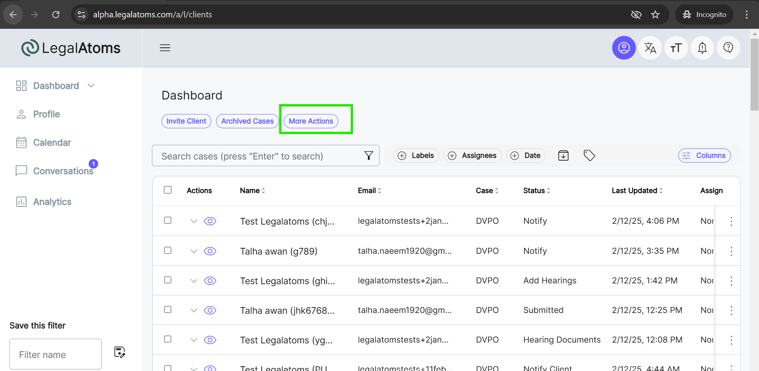This screenshot has height=371, width=759.
Task: Expand row Test Legalatoms (chj...) chevron
Action: pos(194,221)
